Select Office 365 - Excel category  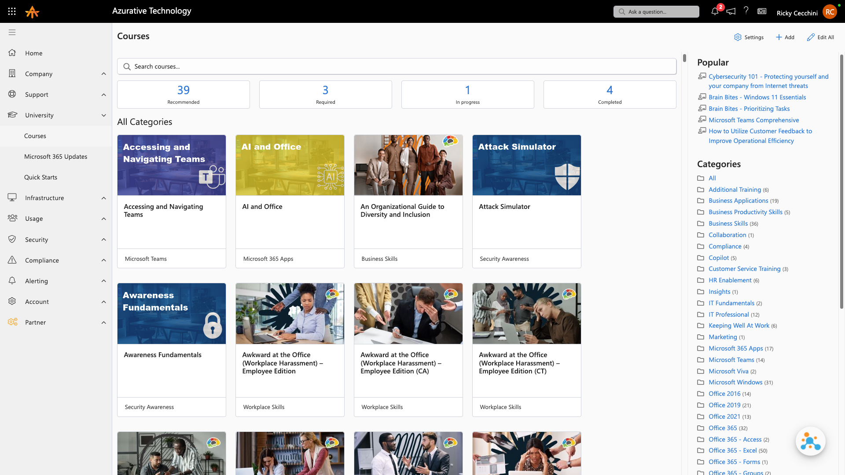tap(732, 450)
